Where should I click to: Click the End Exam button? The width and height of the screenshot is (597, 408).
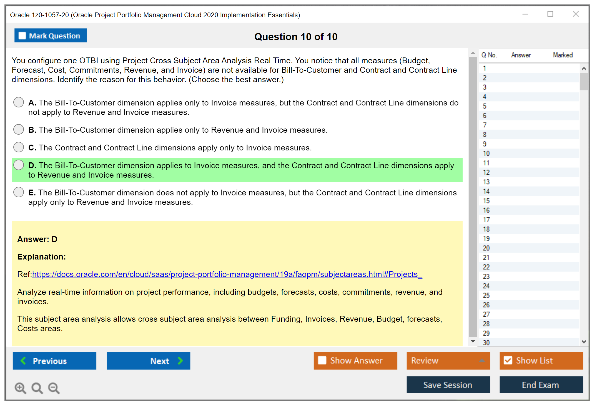pos(541,385)
